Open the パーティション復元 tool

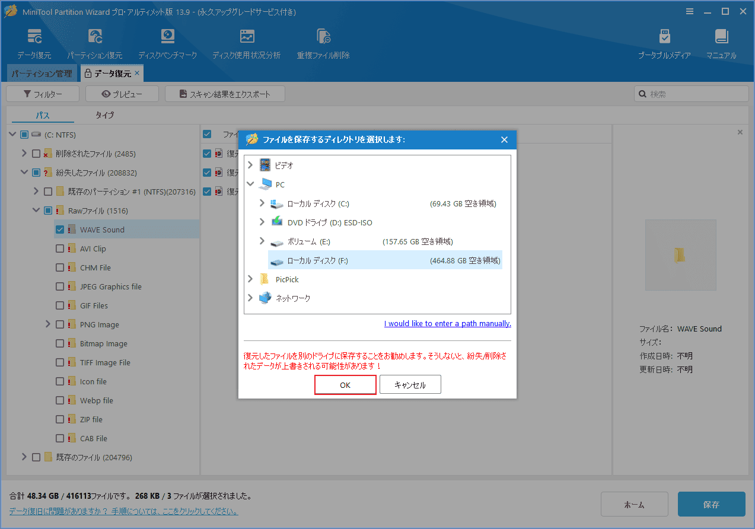coord(95,44)
